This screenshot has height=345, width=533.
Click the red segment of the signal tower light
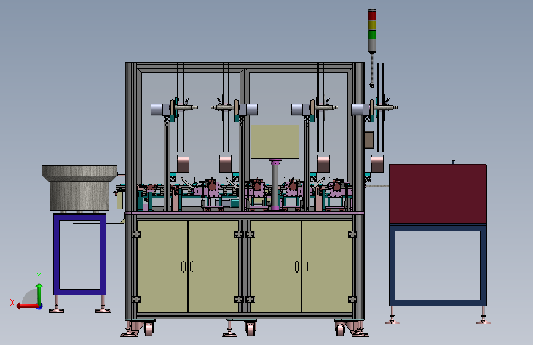[372, 15]
